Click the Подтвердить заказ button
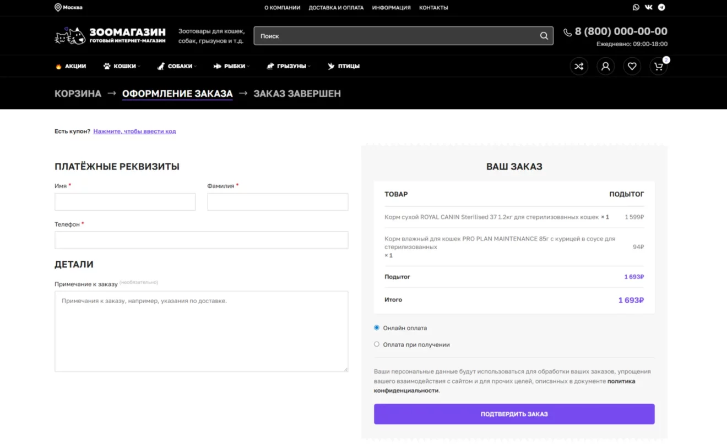 [x=514, y=414]
